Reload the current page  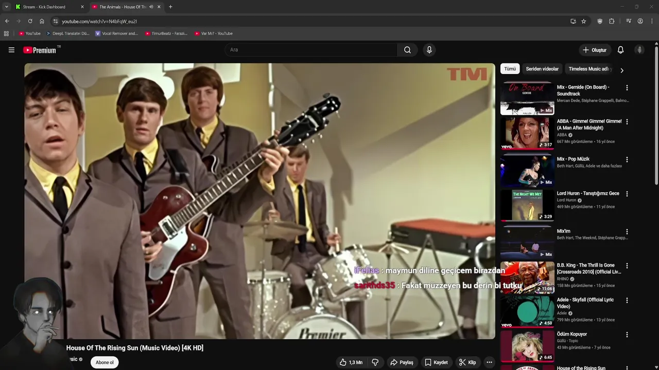click(30, 21)
